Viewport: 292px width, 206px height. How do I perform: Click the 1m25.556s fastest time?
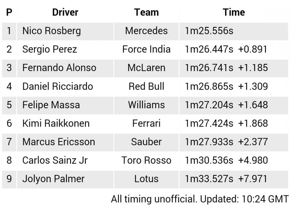coord(209,31)
